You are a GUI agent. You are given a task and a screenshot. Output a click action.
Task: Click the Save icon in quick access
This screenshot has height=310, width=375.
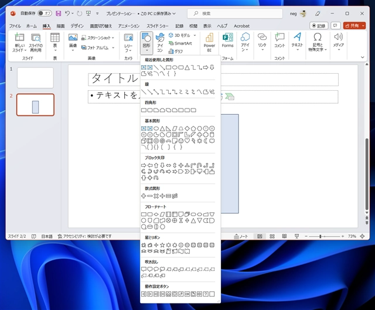[59, 13]
